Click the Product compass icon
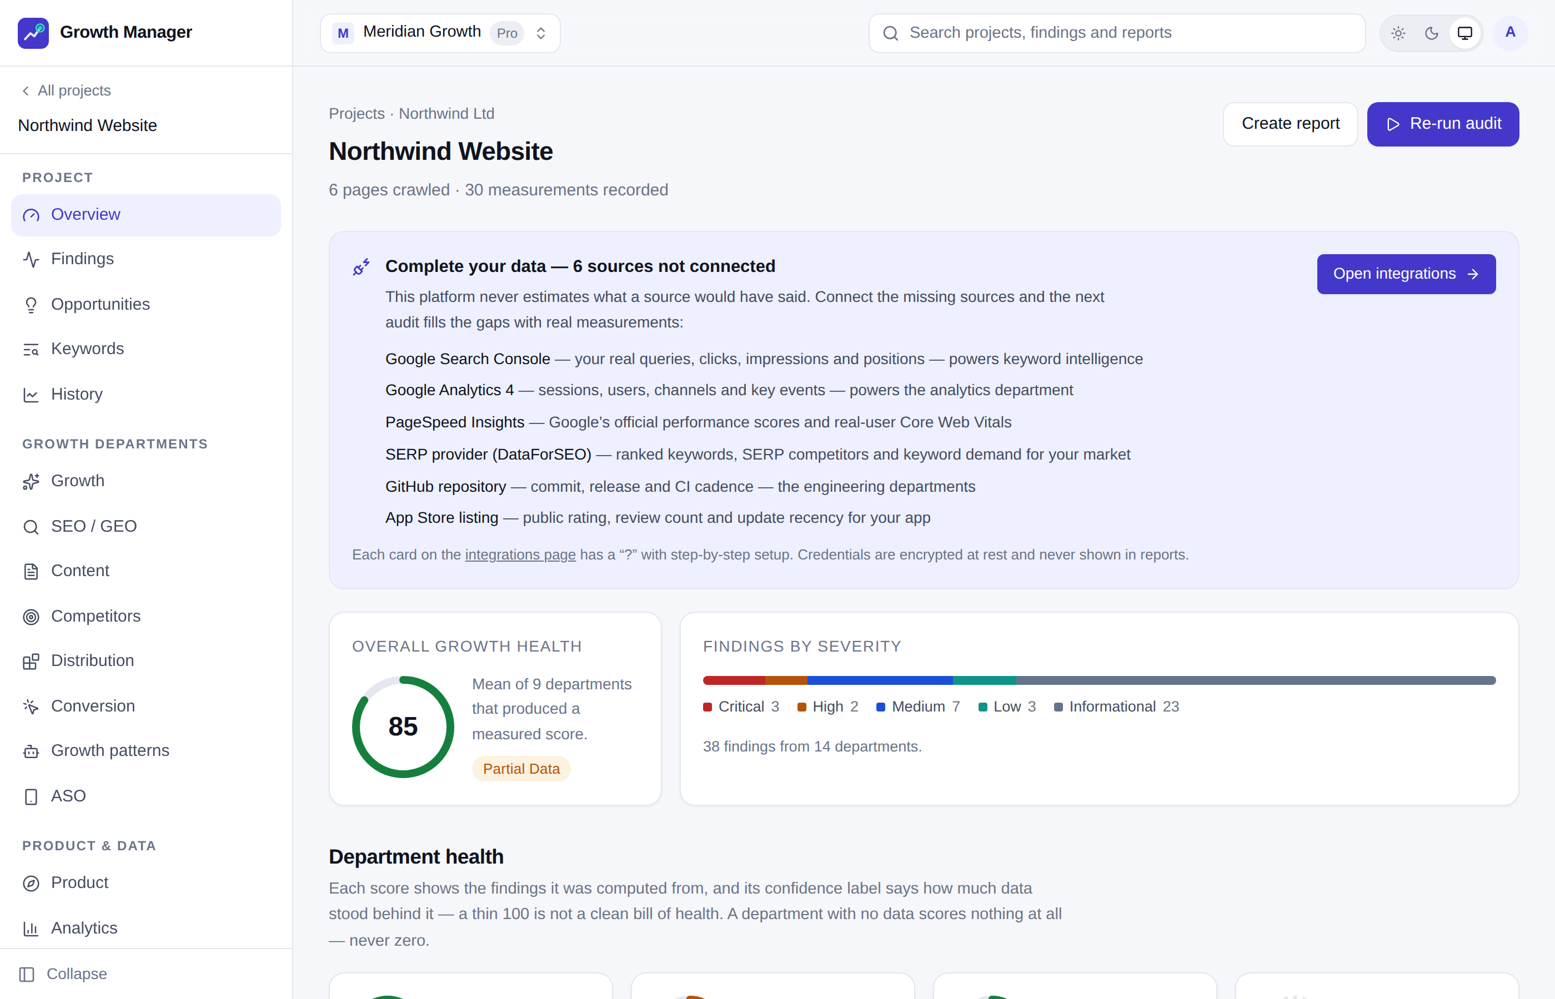 pos(31,884)
